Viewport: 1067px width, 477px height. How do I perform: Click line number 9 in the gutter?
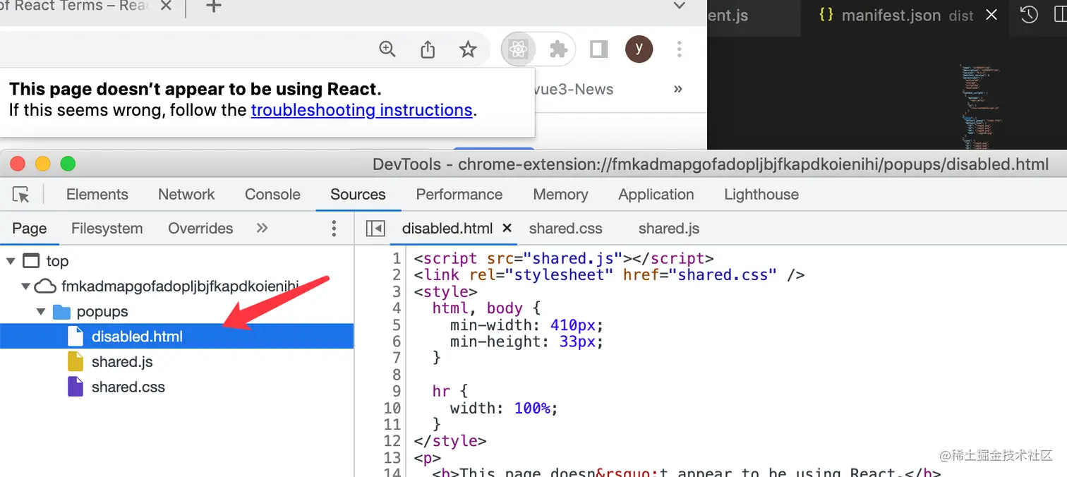(x=396, y=391)
